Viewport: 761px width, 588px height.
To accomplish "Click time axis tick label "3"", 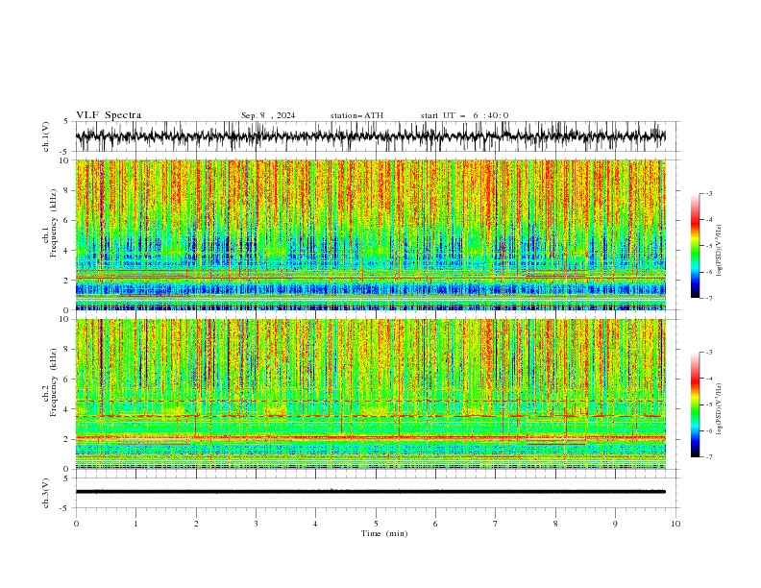I will (256, 524).
